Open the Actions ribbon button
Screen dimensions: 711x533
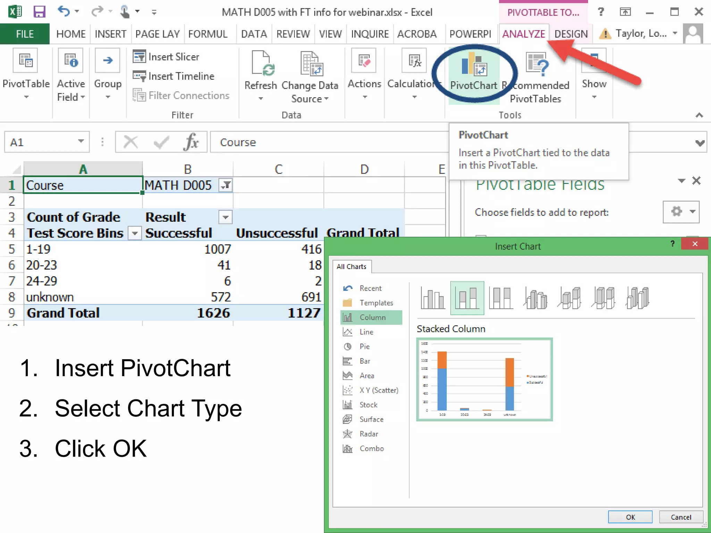coord(364,74)
